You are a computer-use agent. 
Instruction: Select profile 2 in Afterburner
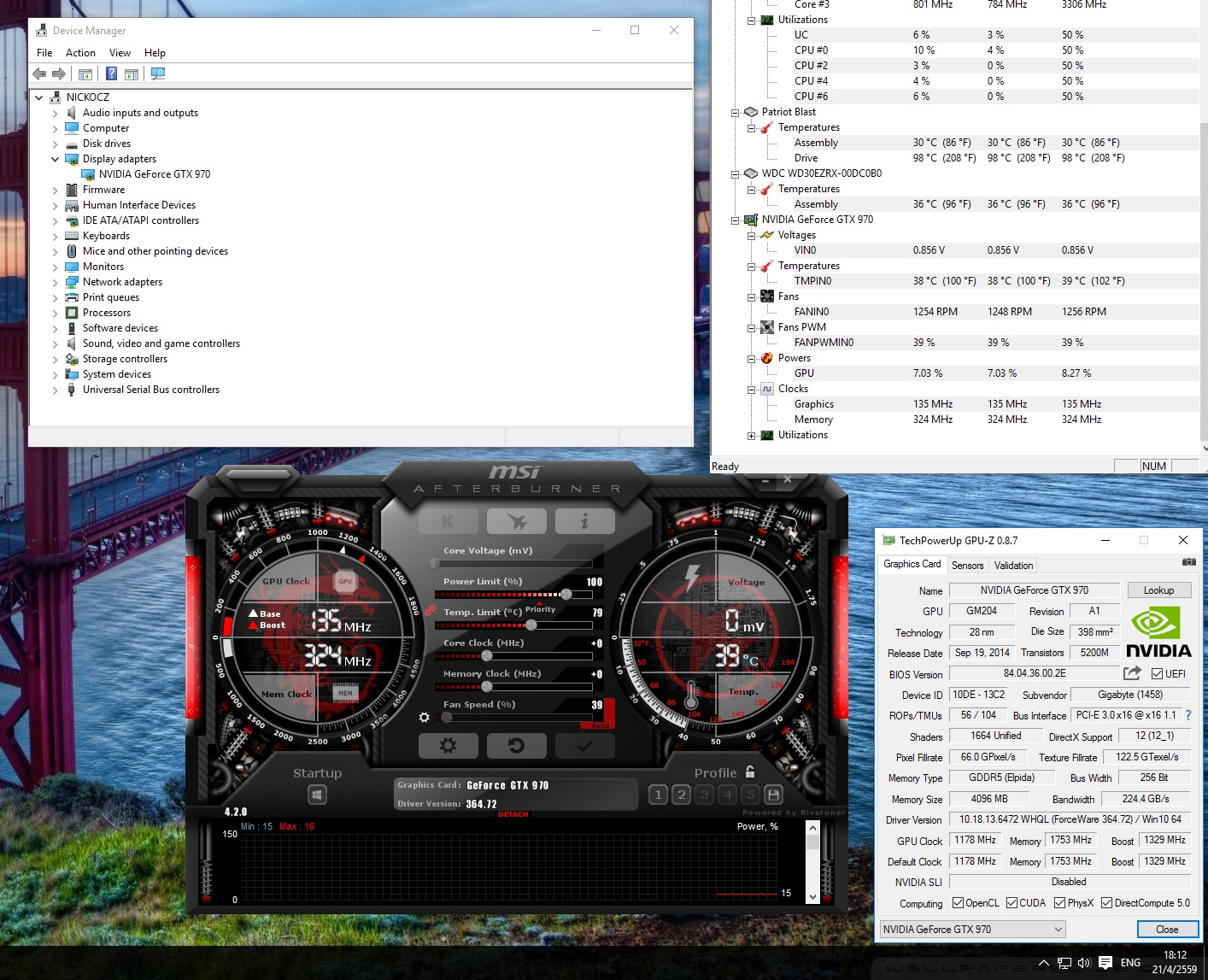(681, 795)
